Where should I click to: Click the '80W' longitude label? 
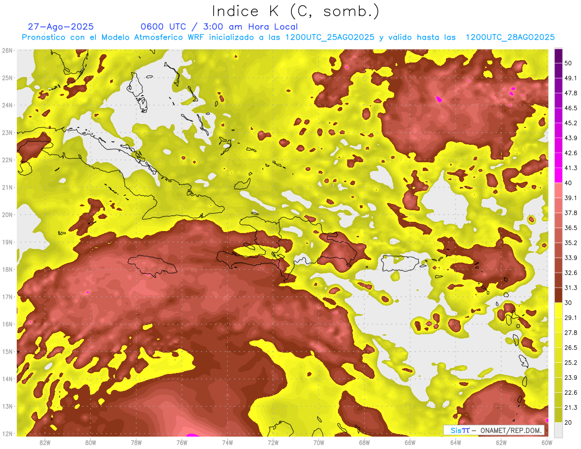tap(91, 443)
